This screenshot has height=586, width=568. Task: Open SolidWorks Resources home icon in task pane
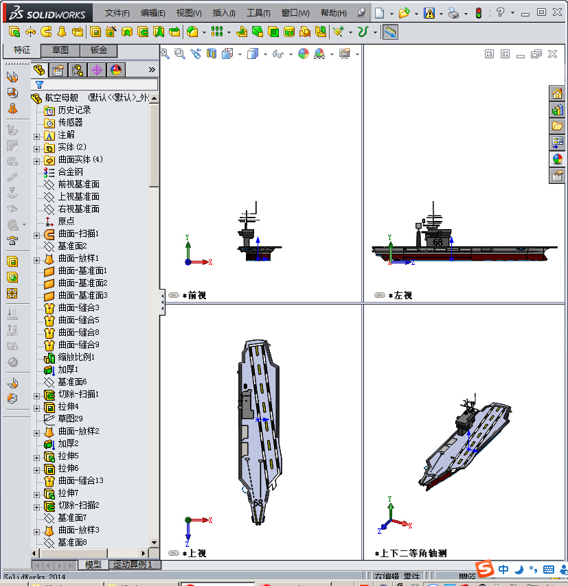click(x=557, y=93)
